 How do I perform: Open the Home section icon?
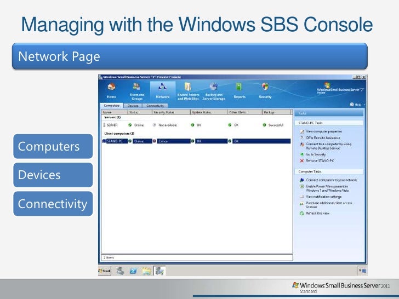[111, 90]
